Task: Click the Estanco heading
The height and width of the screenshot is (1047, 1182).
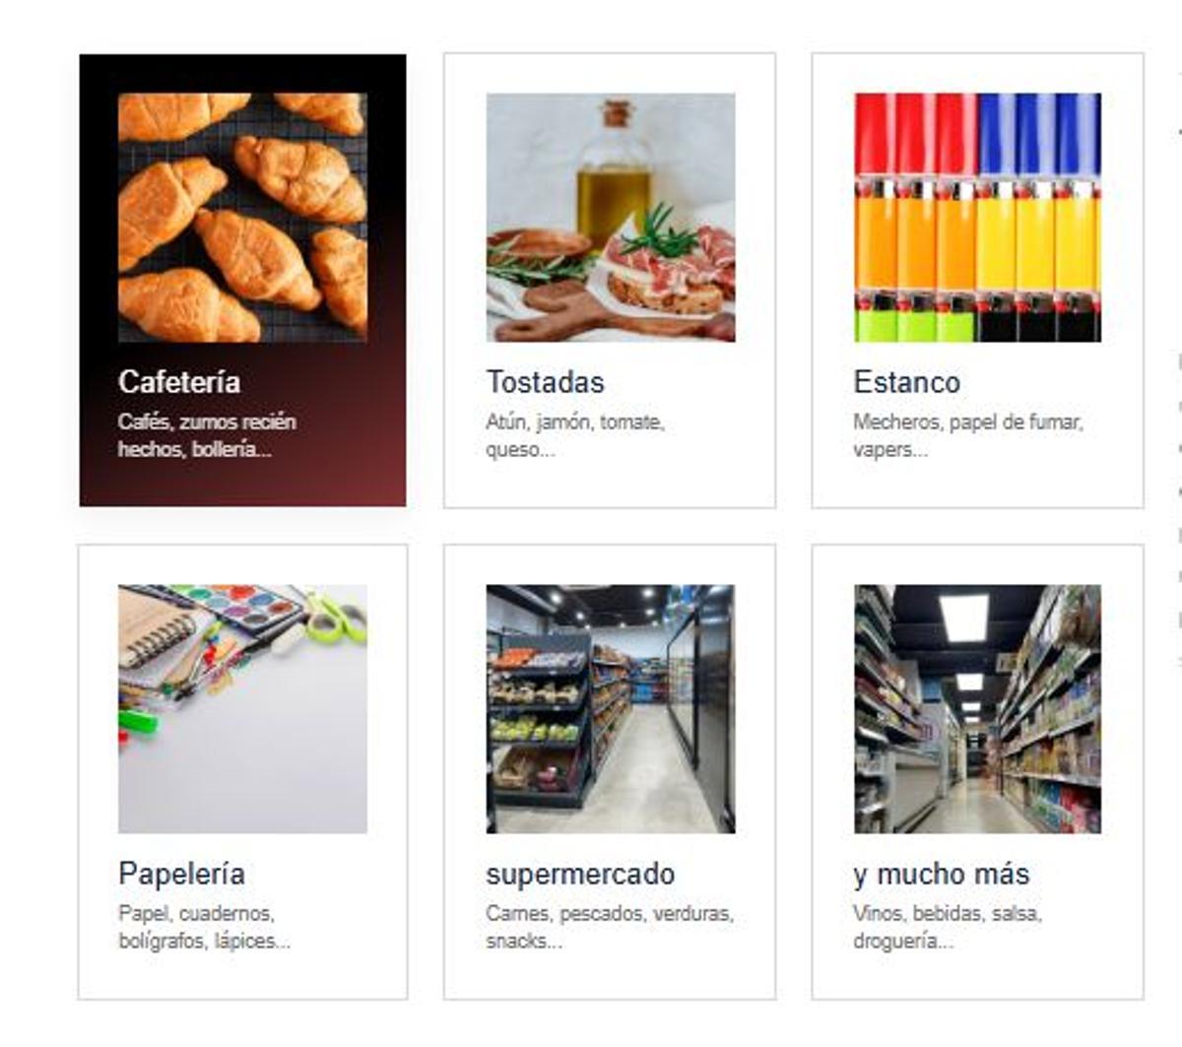Action: pyautogui.click(x=907, y=382)
